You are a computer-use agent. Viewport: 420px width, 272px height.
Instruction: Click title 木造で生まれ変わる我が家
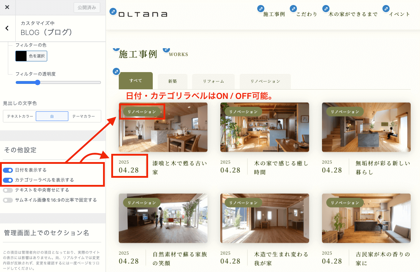click(281, 259)
